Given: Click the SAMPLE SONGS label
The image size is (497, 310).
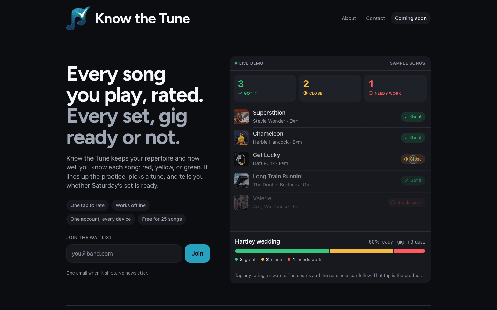Looking at the screenshot, I should coord(408,63).
